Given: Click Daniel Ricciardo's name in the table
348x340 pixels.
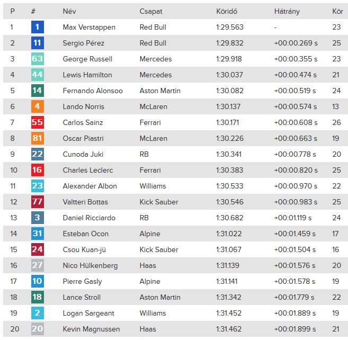Looking at the screenshot, I should [89, 218].
